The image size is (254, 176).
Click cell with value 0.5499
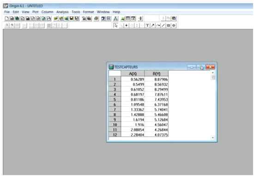coord(133,84)
